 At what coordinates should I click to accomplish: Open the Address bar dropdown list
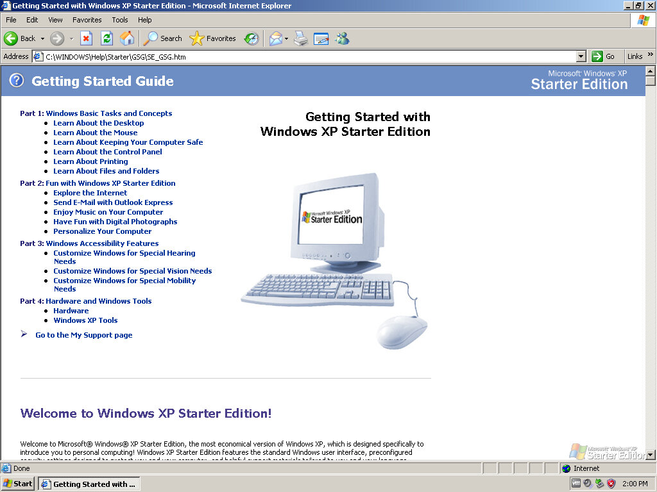point(581,56)
